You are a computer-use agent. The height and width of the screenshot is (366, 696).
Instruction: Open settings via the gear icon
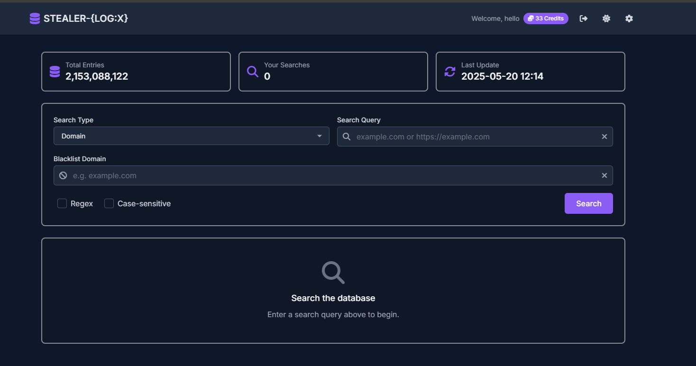click(x=629, y=18)
